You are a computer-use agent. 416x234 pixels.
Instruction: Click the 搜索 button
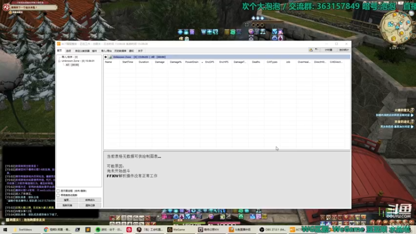pyautogui.click(x=67, y=200)
